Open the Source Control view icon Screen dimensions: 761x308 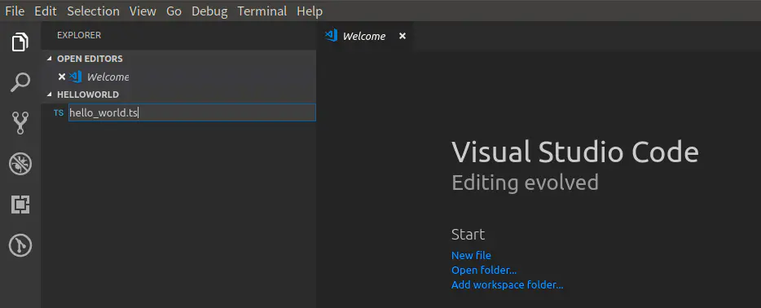20,123
